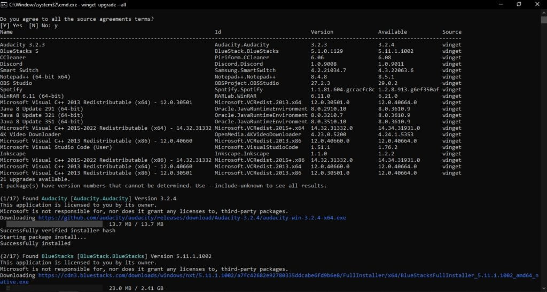Screen dimensions: 547x292
Task: Click the "WinRAR 6.11 (64-bit)" name row
Action: click(x=32, y=96)
